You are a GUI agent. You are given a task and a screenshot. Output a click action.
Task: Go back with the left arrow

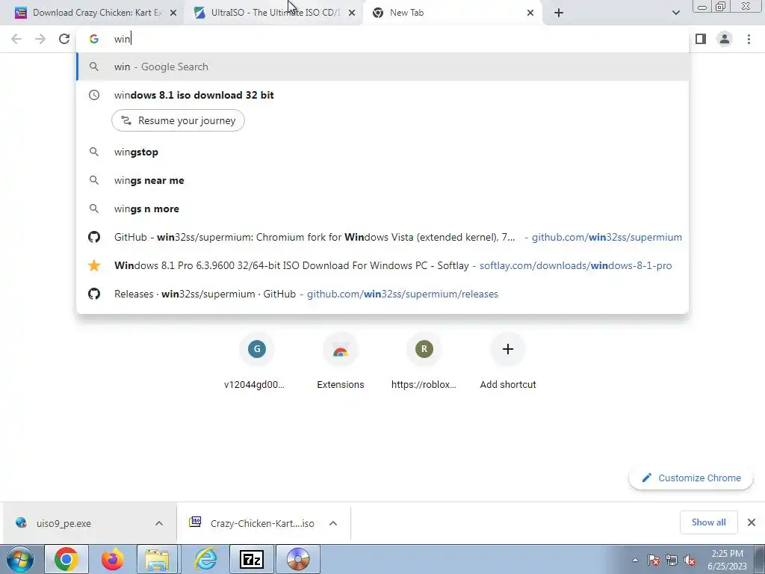(16, 39)
